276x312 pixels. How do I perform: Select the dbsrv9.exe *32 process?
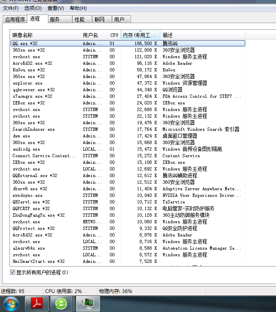pos(128,189)
